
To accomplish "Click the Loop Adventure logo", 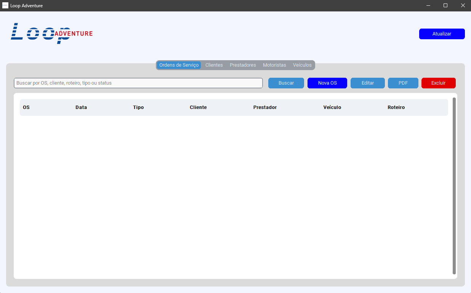I will pos(52,33).
